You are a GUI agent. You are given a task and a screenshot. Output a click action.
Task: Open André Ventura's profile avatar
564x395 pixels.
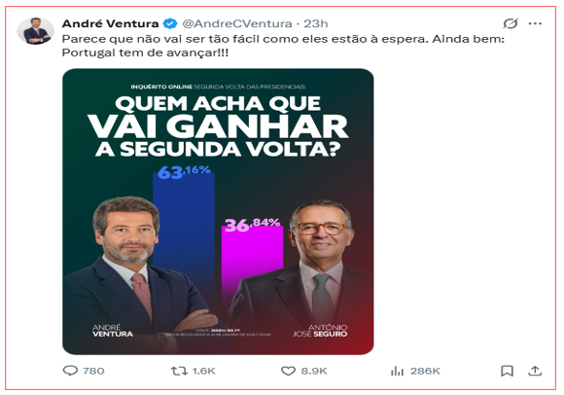tap(36, 30)
